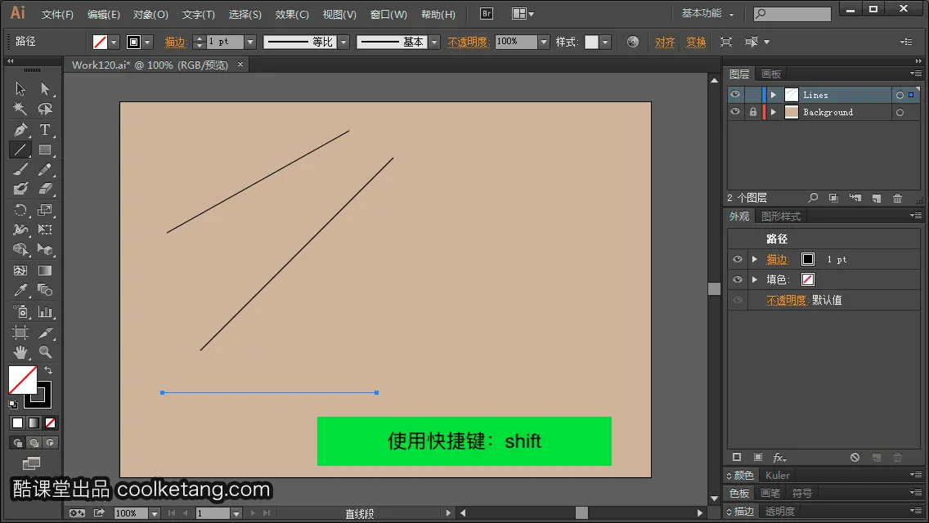Set None fill mode button
Screen dimensions: 929x523
coord(51,423)
